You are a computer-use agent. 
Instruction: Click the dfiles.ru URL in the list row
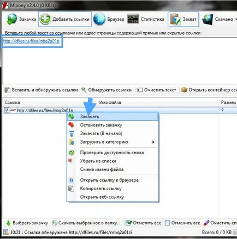pyautogui.click(x=45, y=111)
